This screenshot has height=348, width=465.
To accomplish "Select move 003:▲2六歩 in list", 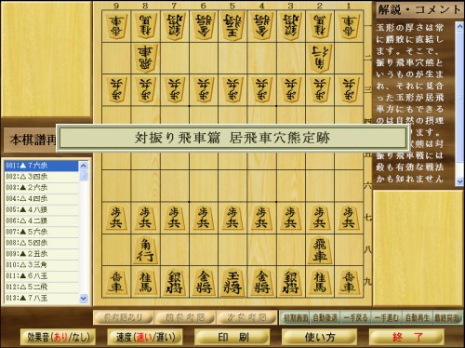I will pos(42,188).
